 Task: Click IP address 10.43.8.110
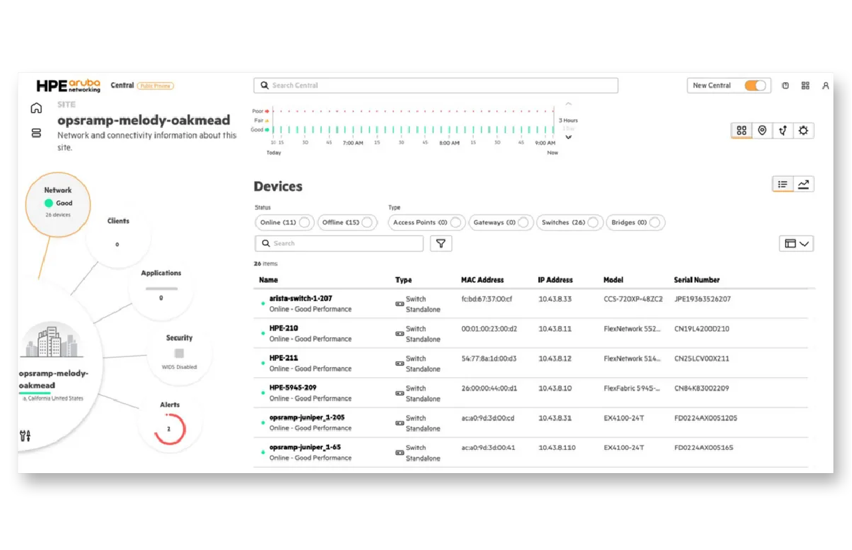pos(557,448)
